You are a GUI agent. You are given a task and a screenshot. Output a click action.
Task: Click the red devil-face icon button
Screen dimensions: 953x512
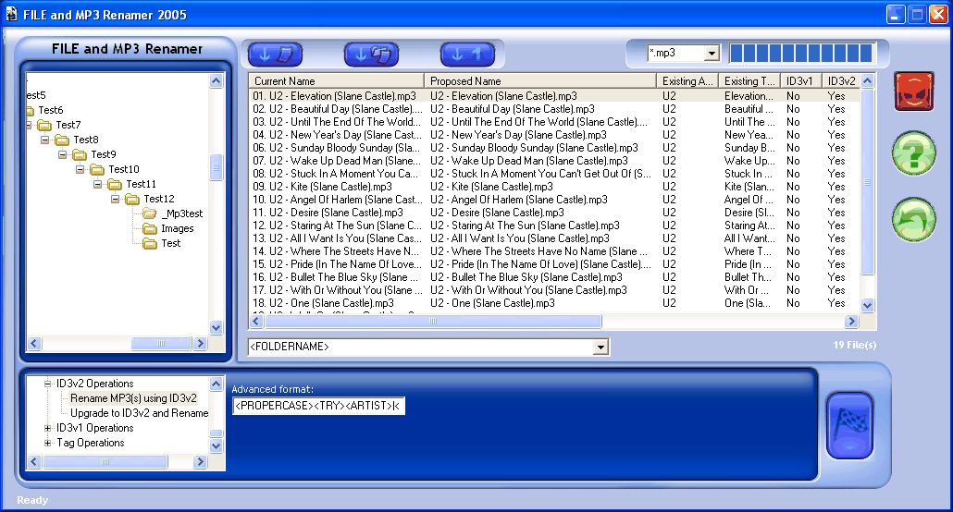[x=913, y=91]
